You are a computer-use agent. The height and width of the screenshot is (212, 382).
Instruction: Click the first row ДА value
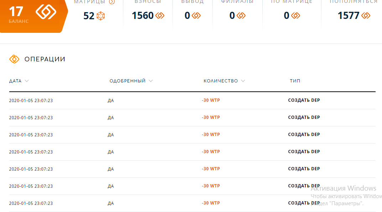coord(111,101)
